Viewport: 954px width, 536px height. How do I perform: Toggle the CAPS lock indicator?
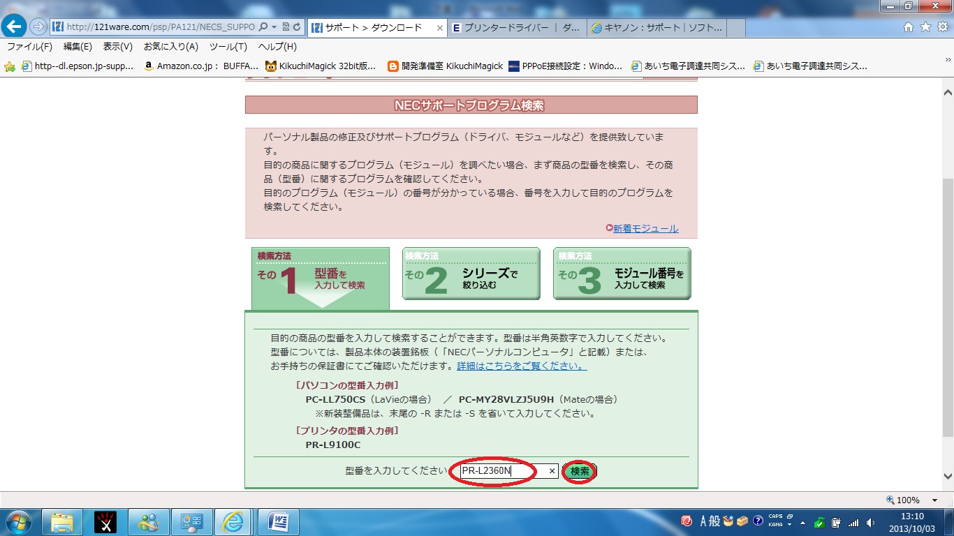[x=775, y=517]
